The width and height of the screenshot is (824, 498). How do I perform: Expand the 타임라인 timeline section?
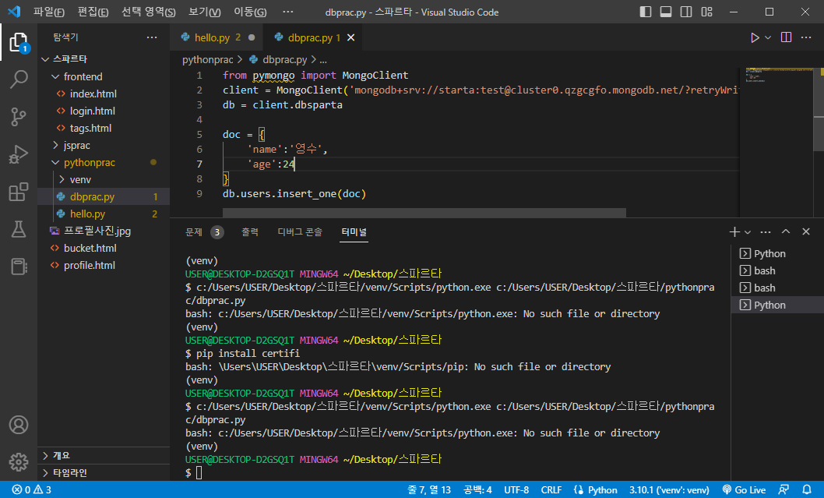[104, 472]
